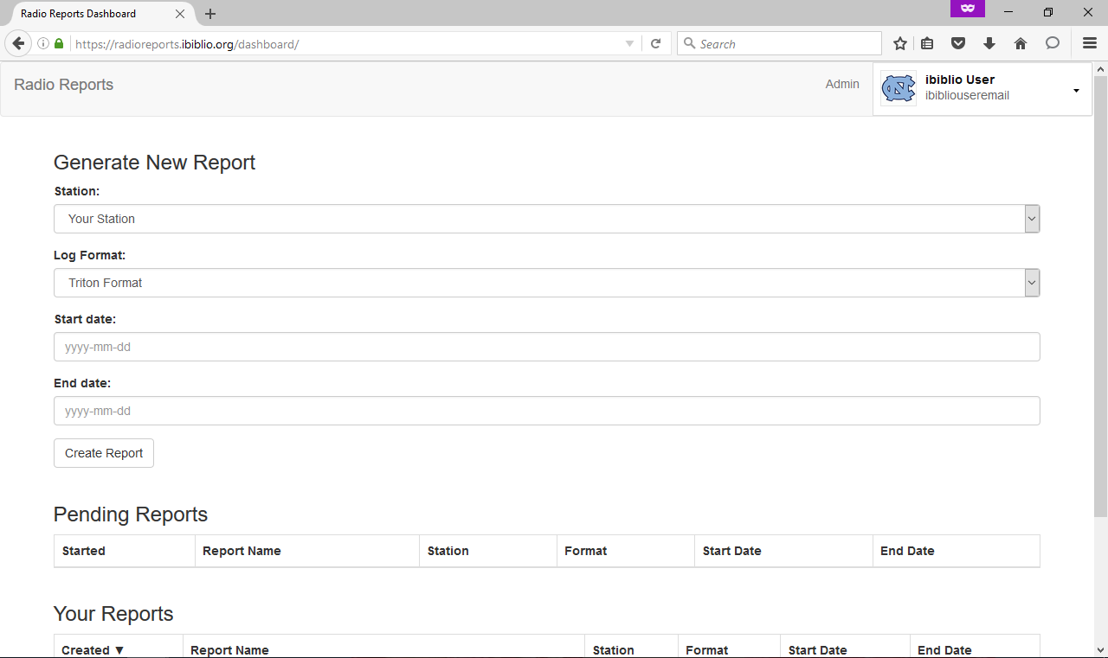Restore down the Firefox window

[x=1048, y=12]
